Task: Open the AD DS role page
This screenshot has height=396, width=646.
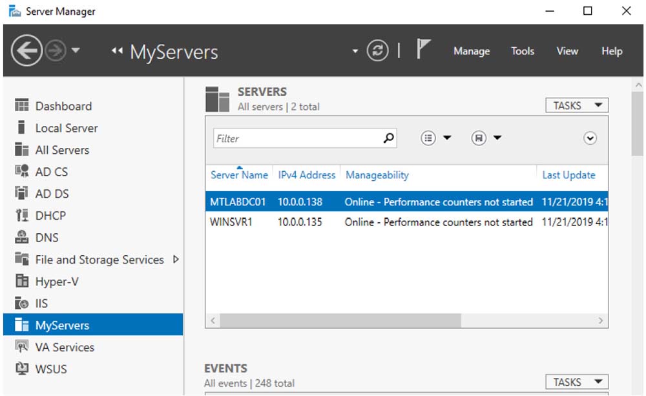Action: coord(52,194)
